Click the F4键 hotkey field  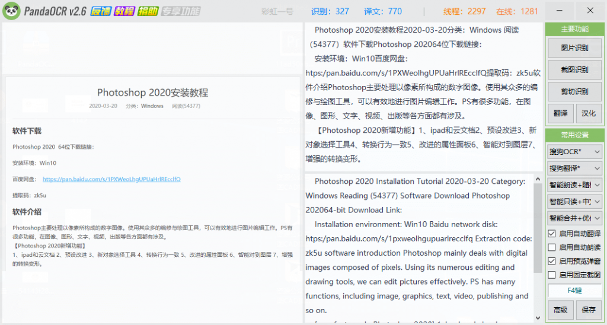[574, 291]
